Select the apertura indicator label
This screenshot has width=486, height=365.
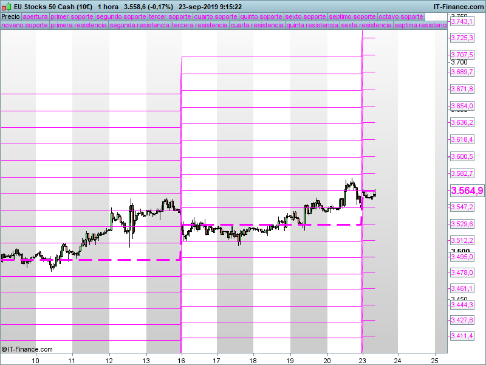pyautogui.click(x=35, y=17)
